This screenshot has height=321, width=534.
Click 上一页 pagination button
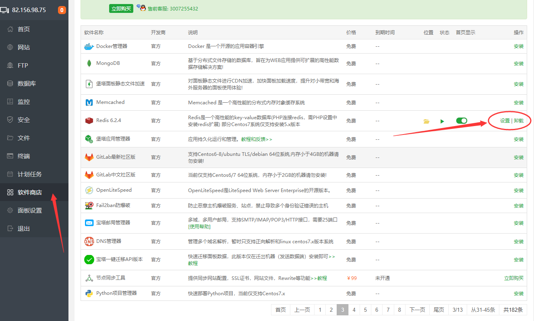pyautogui.click(x=302, y=310)
